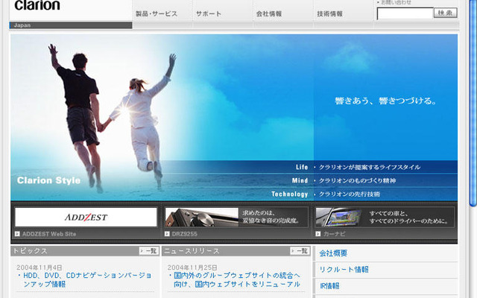Open the リクルート情報 link
Image resolution: width=477 pixels, height=298 pixels.
[344, 270]
